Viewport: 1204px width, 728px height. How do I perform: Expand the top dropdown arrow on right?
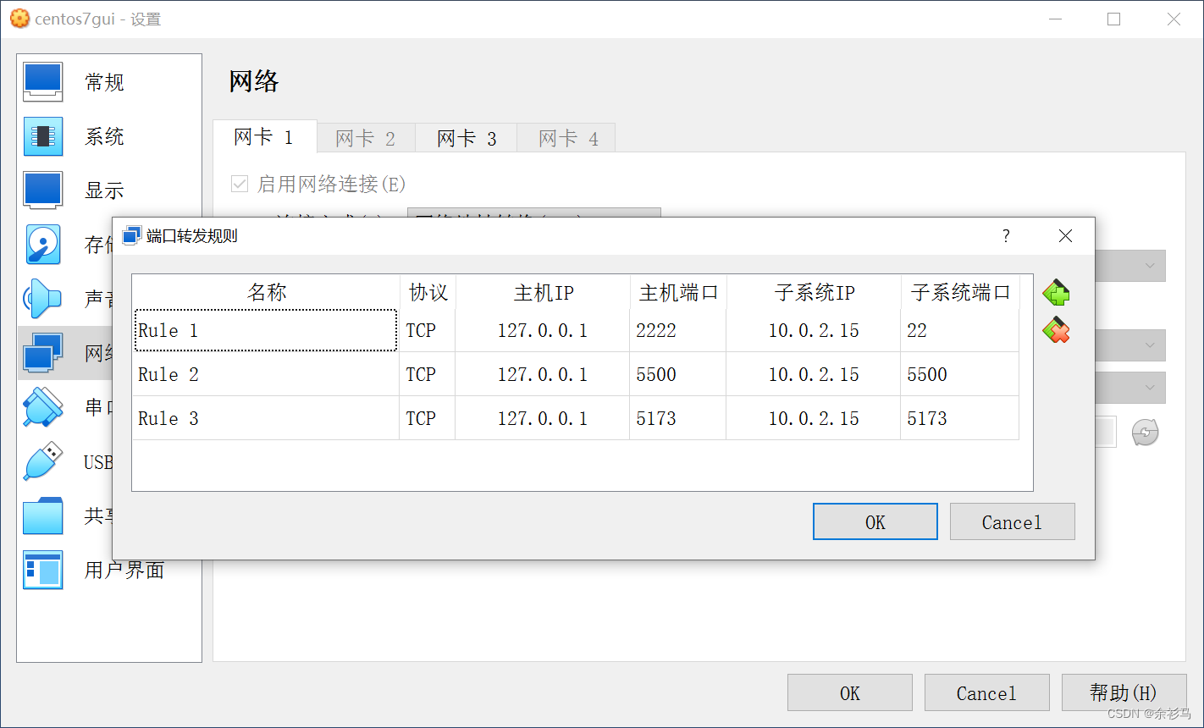(1150, 266)
